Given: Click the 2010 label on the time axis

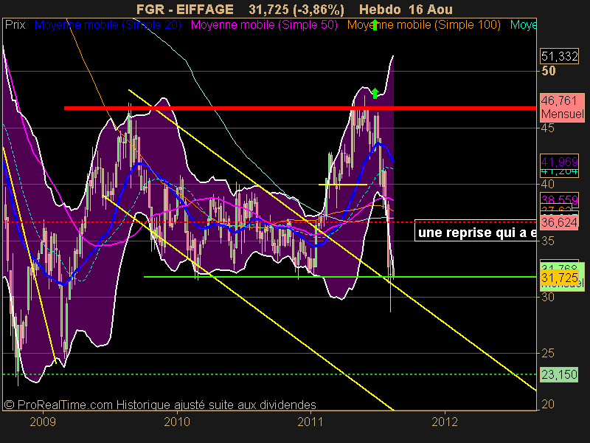Looking at the screenshot, I should [x=177, y=422].
